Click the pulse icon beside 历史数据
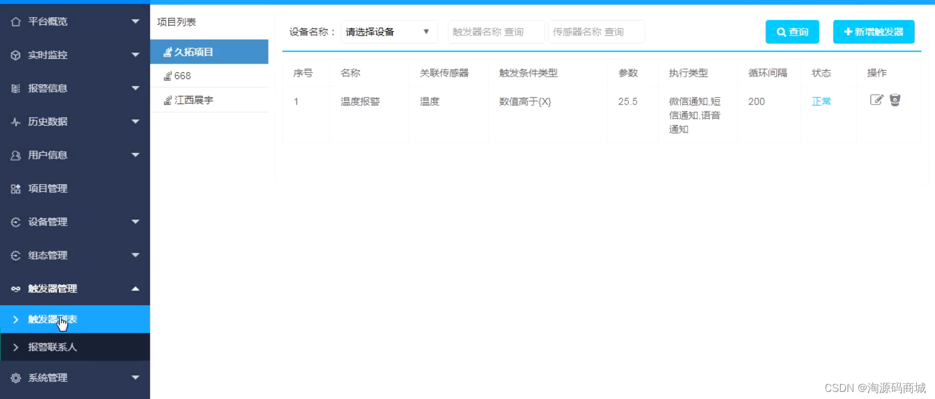Viewport: 935px width, 399px height. coord(16,122)
